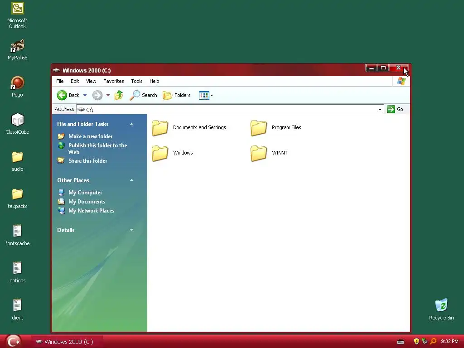The image size is (464, 348).
Task: Open the File menu
Action: click(60, 81)
